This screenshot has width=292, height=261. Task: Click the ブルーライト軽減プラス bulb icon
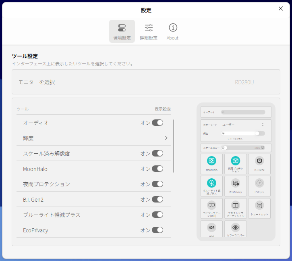[211, 183]
